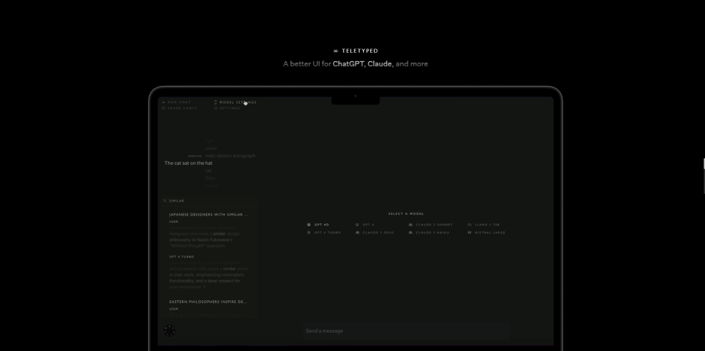Screen dimensions: 705x351
Task: Click the "matt damon autograph" creative suggestion
Action: [230, 156]
